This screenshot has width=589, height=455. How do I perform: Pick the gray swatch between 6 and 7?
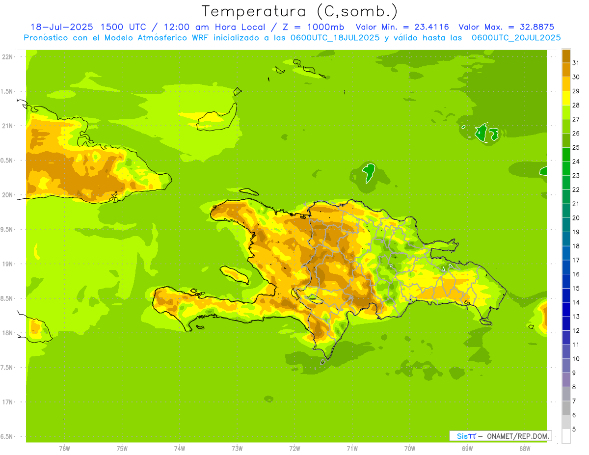coord(566,408)
